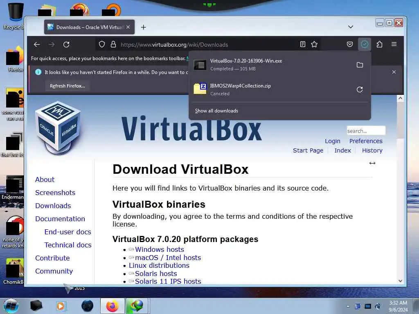This screenshot has width=419, height=314.
Task: Click the tracking protection shield icon
Action: [x=102, y=44]
